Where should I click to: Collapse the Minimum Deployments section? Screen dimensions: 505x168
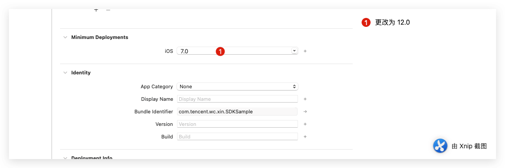[x=65, y=37]
